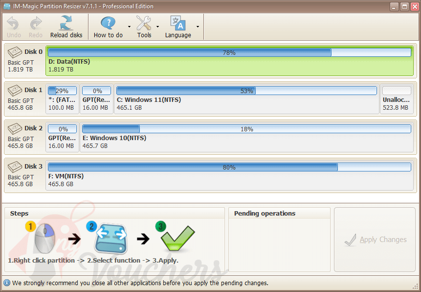Select the Redo arrow icon

[35, 23]
